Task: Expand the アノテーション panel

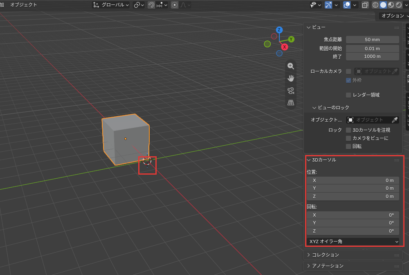Action: [308, 266]
